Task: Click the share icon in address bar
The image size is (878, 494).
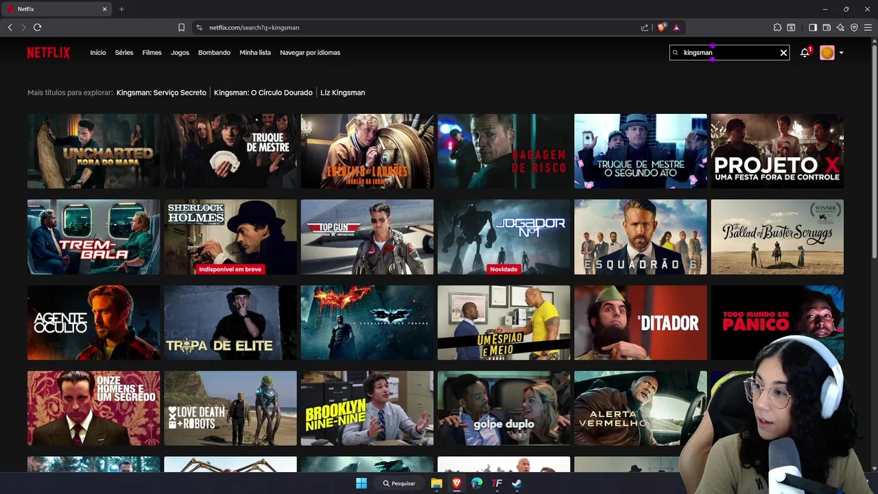Action: pos(645,27)
